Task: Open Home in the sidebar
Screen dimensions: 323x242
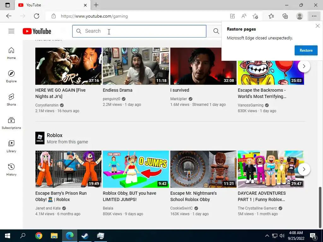Action: pyautogui.click(x=11, y=53)
